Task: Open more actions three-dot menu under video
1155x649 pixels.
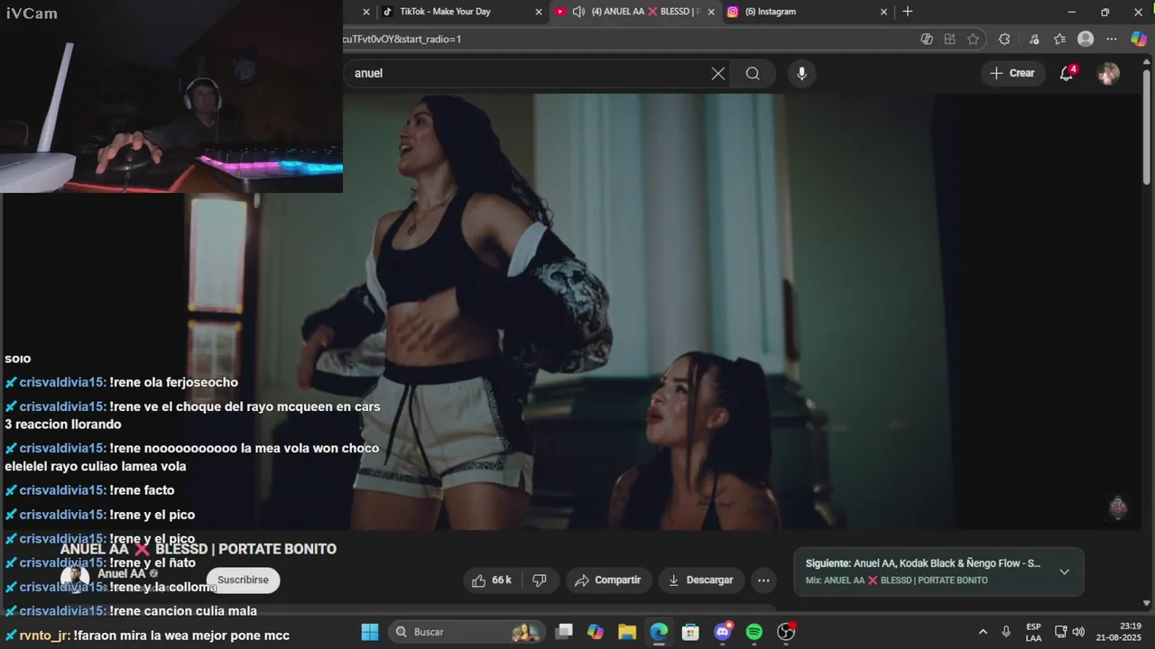Action: pyautogui.click(x=763, y=580)
